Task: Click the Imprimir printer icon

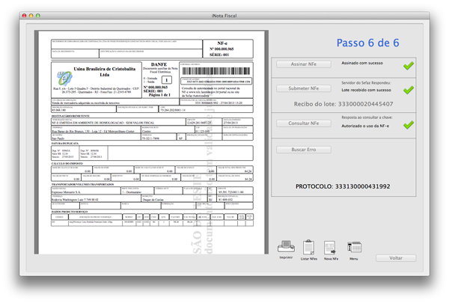Action: (x=286, y=247)
